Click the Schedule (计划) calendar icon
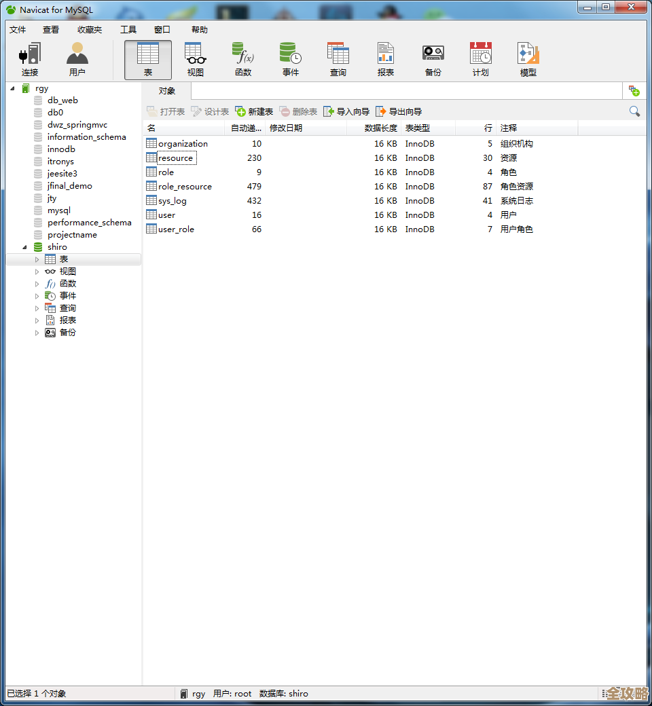 point(481,54)
